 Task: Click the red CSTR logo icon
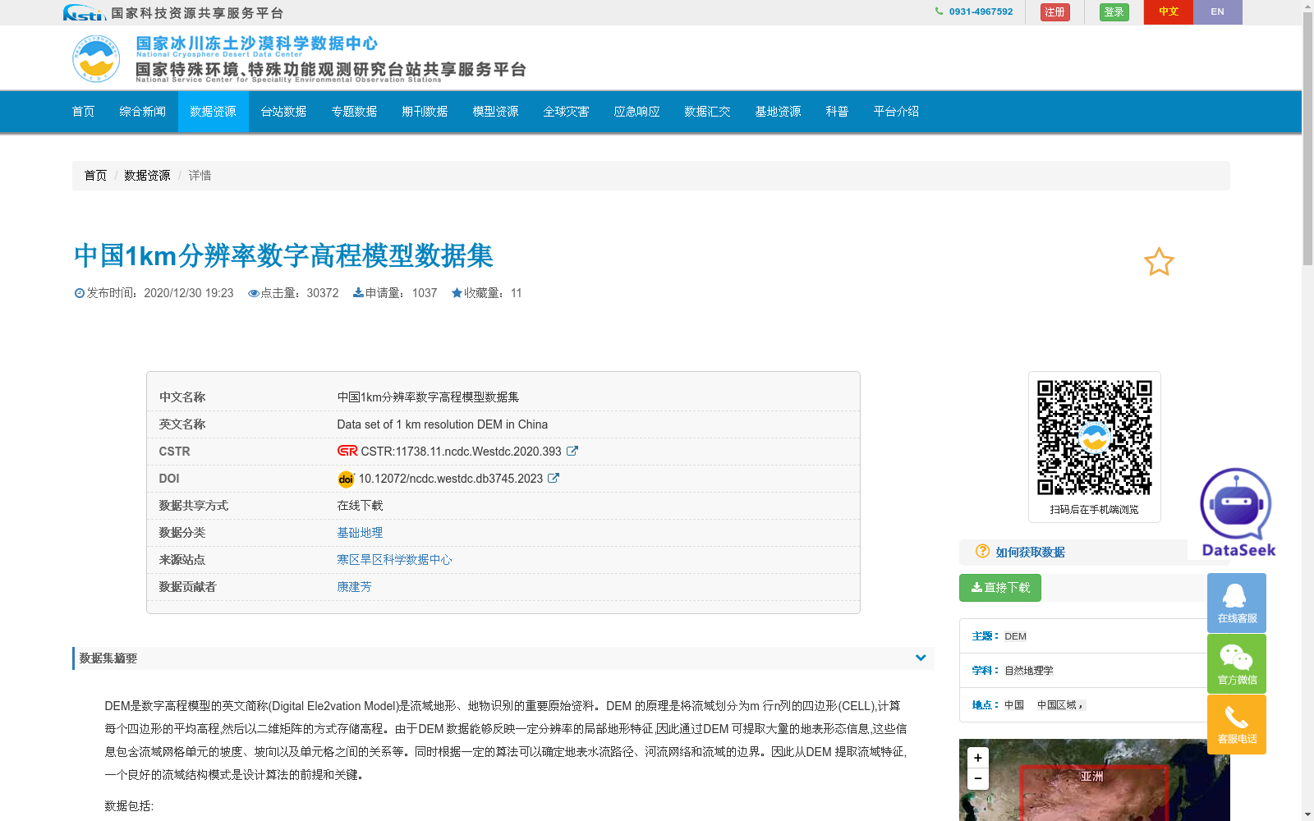pyautogui.click(x=347, y=451)
